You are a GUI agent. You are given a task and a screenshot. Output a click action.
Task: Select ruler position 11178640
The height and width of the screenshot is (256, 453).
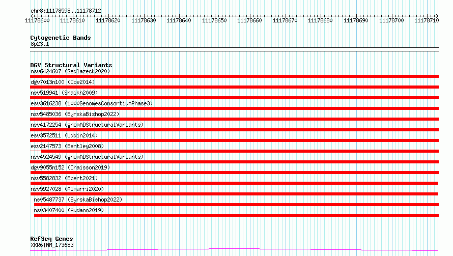179,20
